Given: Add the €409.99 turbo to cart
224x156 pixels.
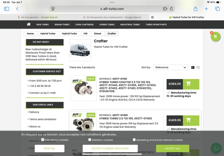Looking at the screenshot, I should tap(191, 121).
